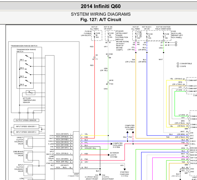Click the 'EXTERIOR LIGHTS SYSTEM' reference

tap(114, 155)
